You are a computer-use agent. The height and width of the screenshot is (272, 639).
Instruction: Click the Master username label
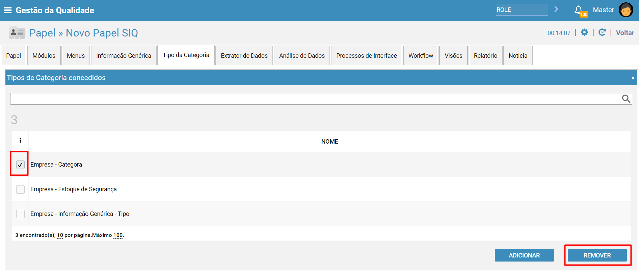click(604, 10)
